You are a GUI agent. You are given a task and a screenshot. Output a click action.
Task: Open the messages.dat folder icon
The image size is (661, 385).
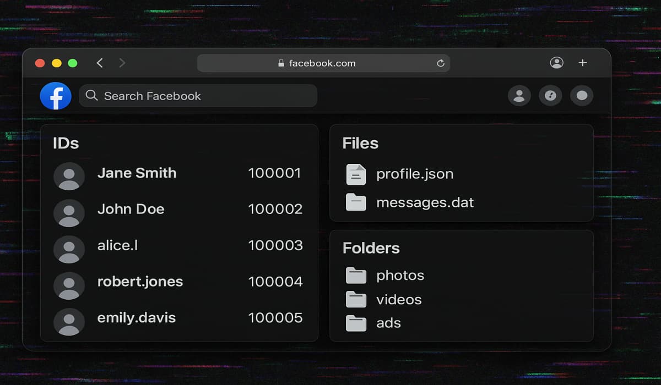(x=356, y=202)
